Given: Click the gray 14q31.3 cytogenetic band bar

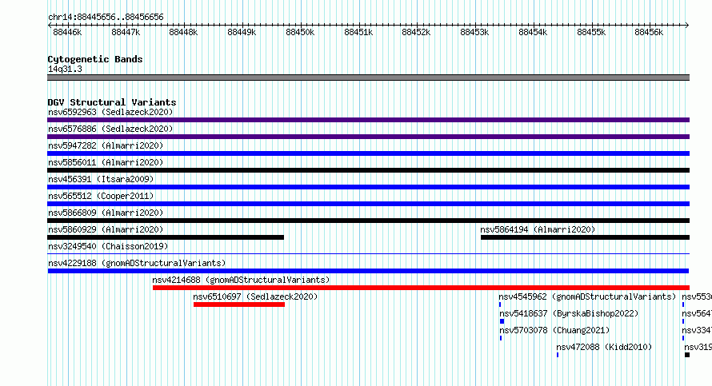Looking at the screenshot, I should (368, 78).
